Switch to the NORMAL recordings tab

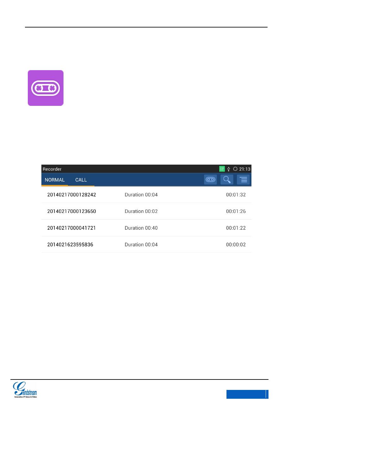pyautogui.click(x=55, y=180)
